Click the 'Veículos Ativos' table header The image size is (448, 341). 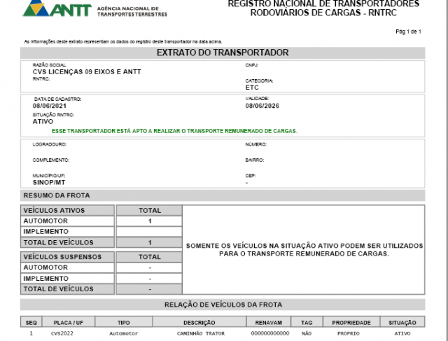[x=54, y=210]
